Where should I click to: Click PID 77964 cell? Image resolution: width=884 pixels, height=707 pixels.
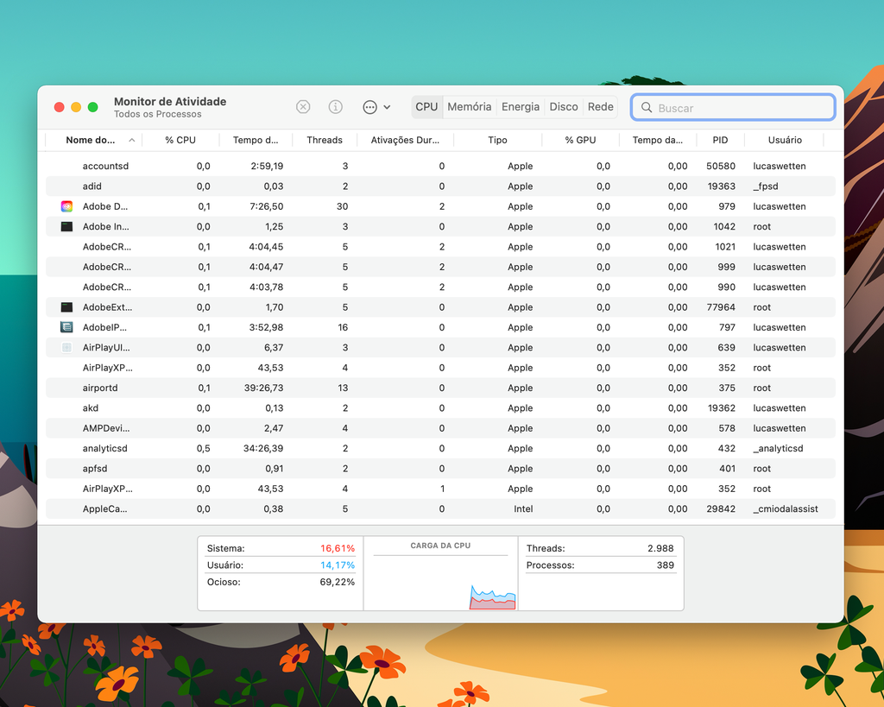tap(721, 307)
